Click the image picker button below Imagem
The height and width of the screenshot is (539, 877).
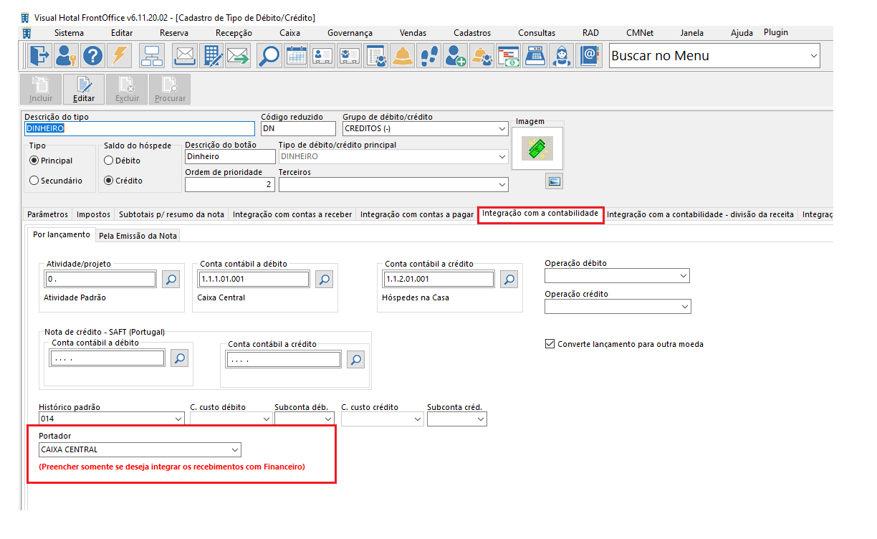tap(554, 181)
